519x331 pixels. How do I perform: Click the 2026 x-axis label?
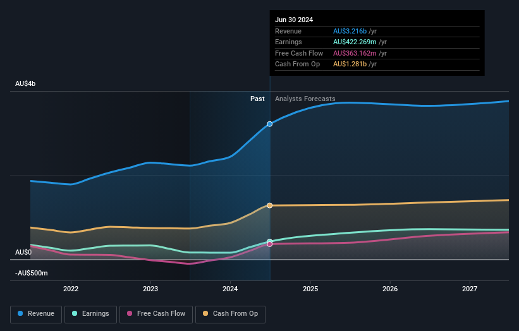[390, 289]
